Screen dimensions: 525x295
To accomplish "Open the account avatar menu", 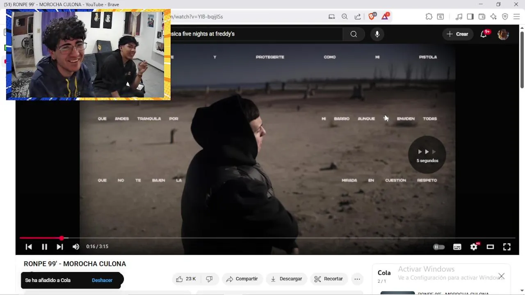I will coord(503,34).
